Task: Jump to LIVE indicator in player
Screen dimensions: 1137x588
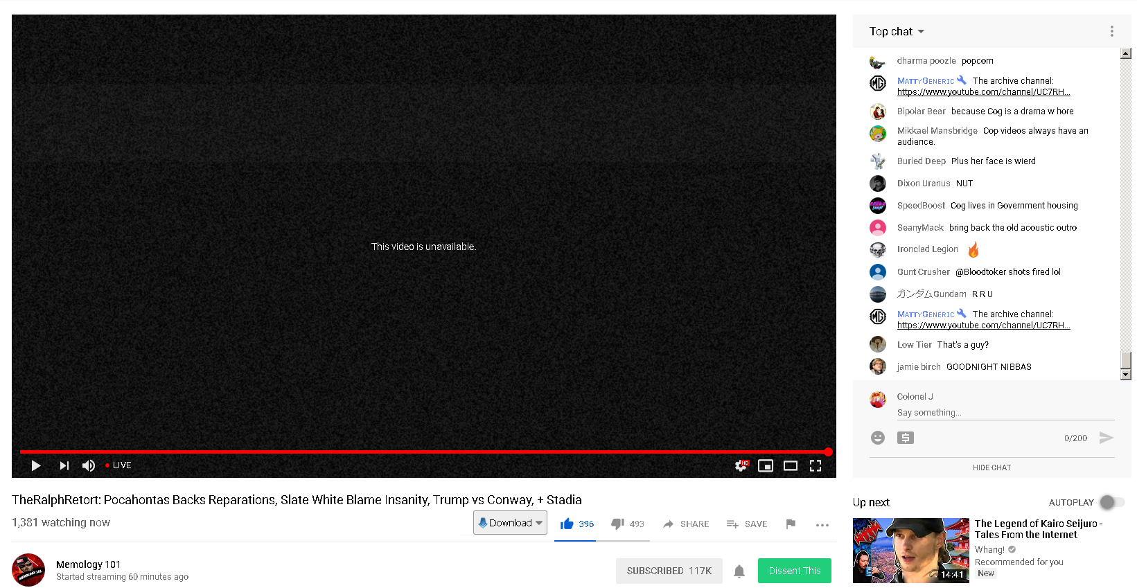Action: click(118, 465)
